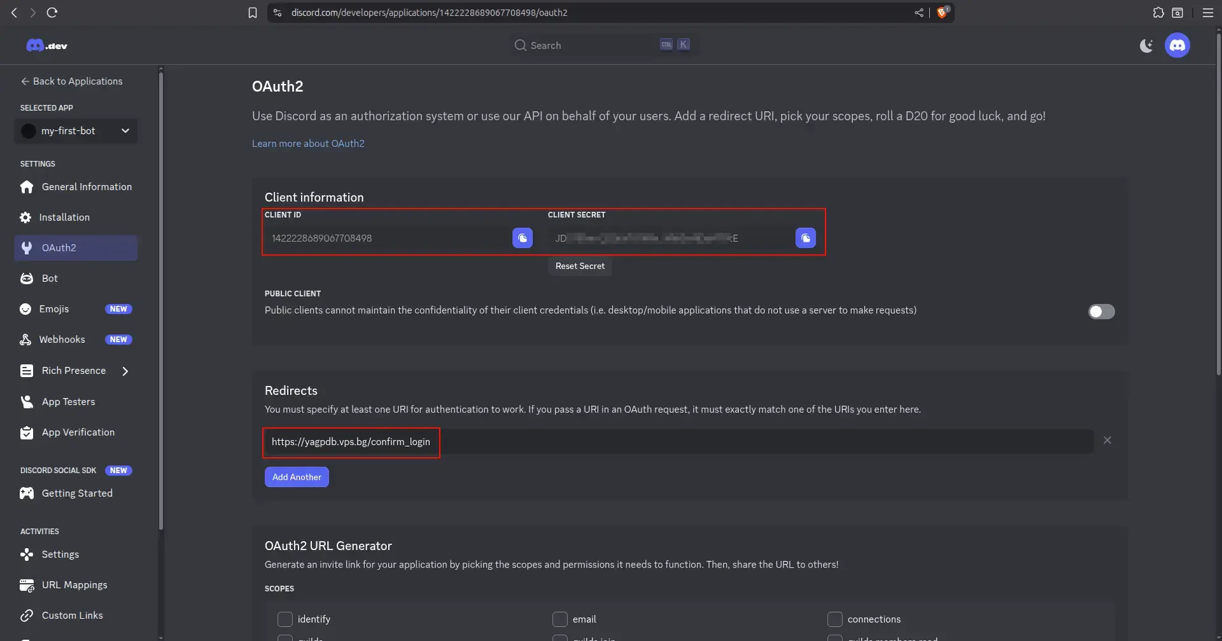Toggle dark/light theme moon icon
1222x641 pixels.
click(x=1146, y=46)
